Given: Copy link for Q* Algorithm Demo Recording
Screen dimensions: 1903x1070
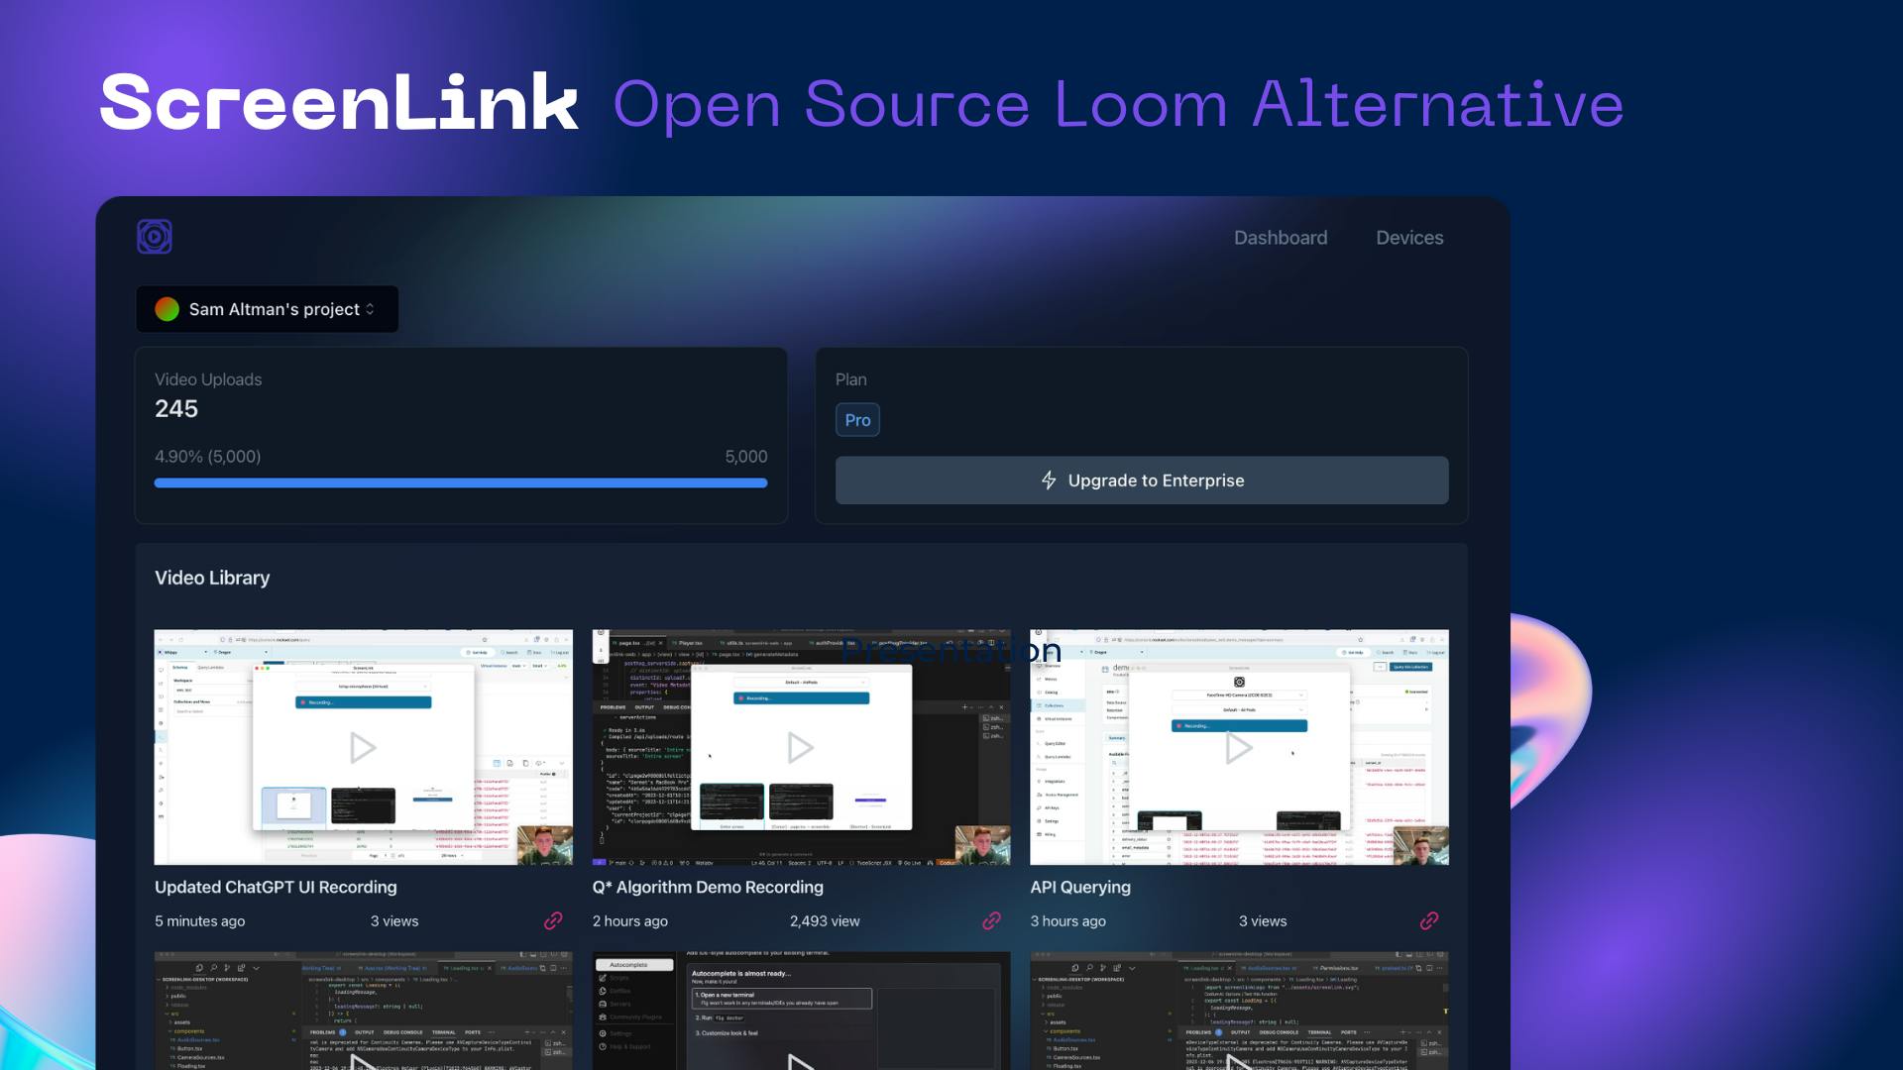Looking at the screenshot, I should 991,920.
